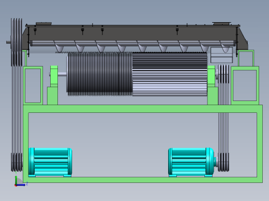Select the right green upright support box
This screenshot has height=201, width=269.
click(x=245, y=86)
